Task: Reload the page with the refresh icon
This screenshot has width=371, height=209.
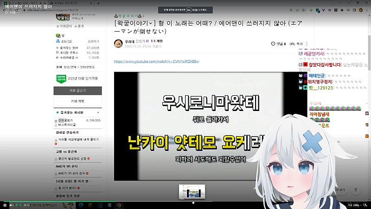Action: 17,10
